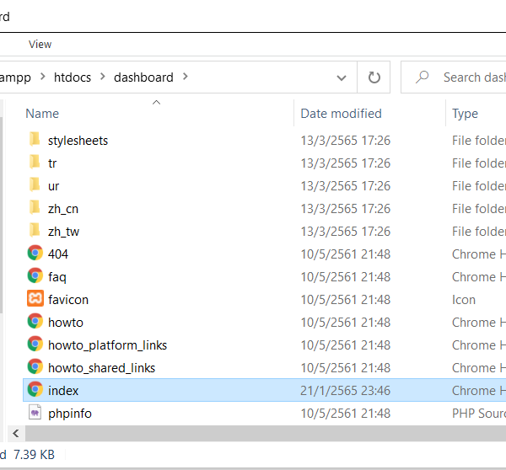Click the Search dashboard input field
The width and height of the screenshot is (506, 470).
coord(472,77)
